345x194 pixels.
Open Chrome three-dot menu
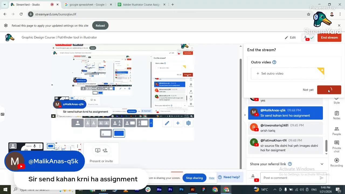(x=340, y=14)
